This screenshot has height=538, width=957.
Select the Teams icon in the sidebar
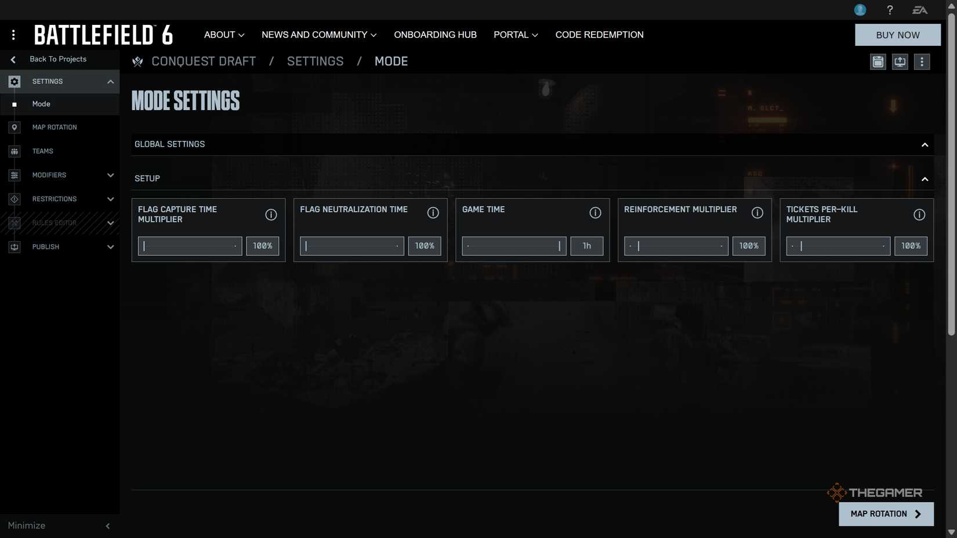[14, 151]
